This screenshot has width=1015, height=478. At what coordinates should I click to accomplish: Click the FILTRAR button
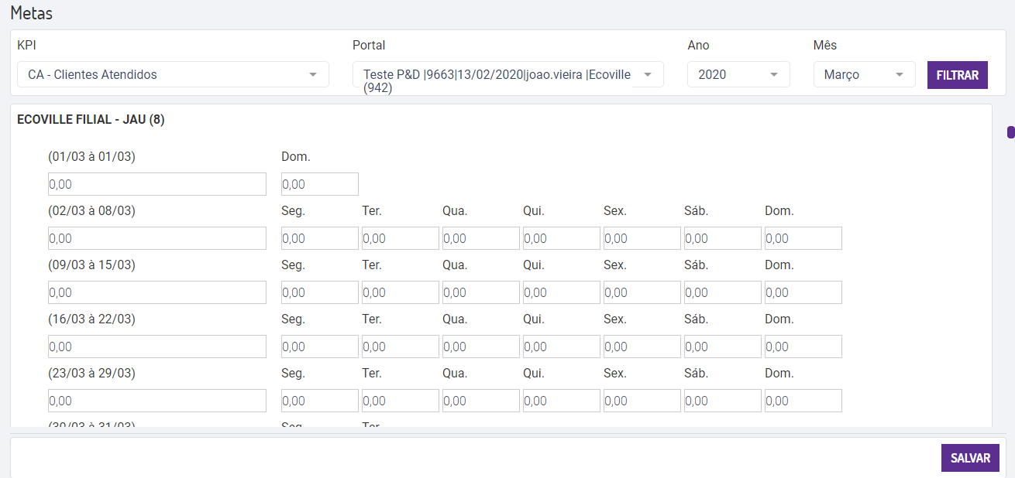click(x=957, y=75)
